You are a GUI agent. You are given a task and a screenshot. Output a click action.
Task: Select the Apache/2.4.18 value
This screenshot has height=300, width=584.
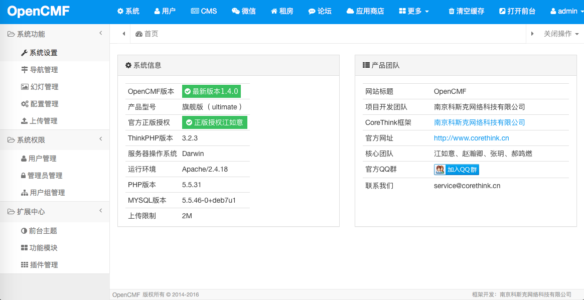(x=205, y=170)
